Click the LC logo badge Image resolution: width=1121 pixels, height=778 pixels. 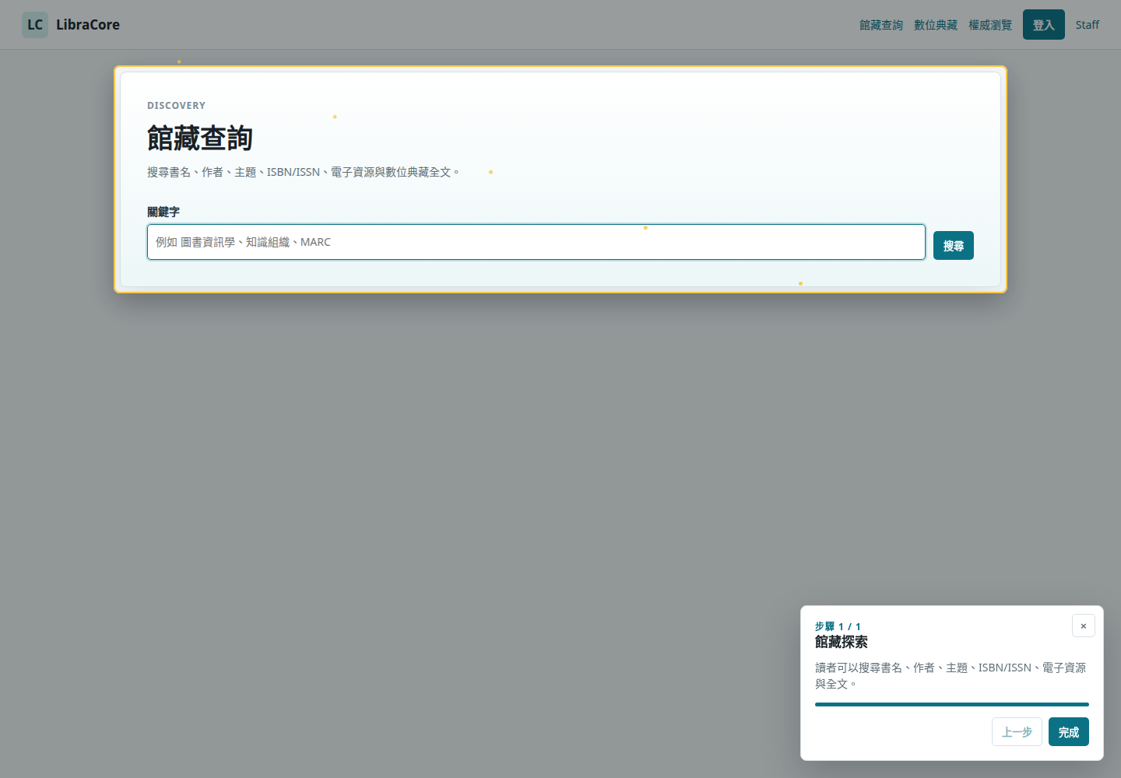[x=35, y=25]
